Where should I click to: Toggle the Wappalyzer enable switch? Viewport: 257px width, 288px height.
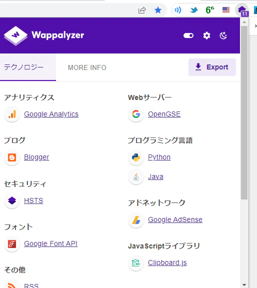click(188, 35)
